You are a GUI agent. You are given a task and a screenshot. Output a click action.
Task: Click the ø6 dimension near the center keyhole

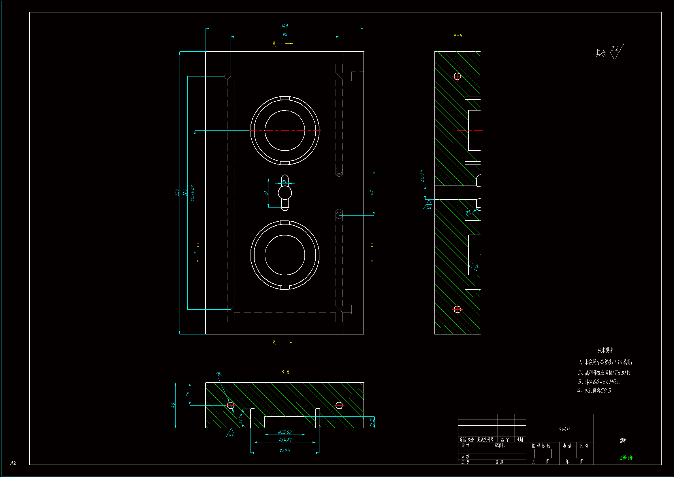[x=285, y=181]
